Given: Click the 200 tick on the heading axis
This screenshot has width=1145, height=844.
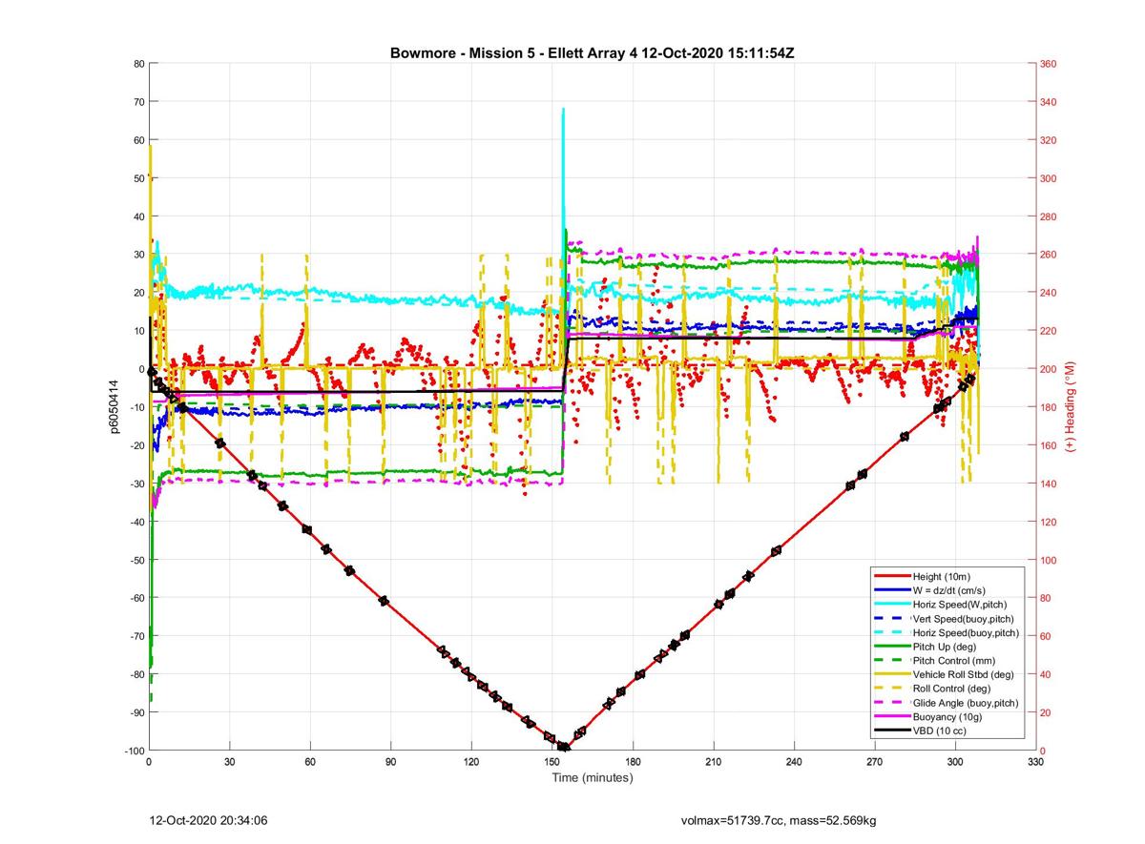Looking at the screenshot, I should 1048,369.
